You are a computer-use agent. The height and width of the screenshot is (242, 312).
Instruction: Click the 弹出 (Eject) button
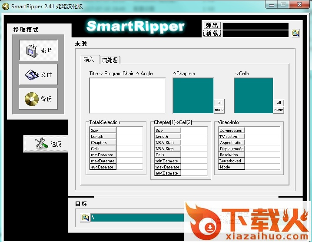(x=212, y=25)
